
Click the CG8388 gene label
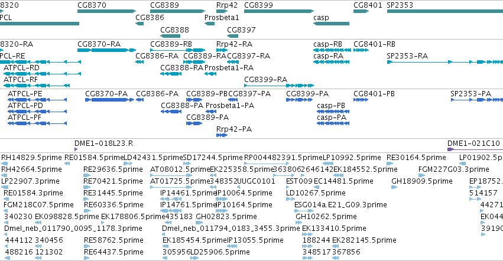pyautogui.click(x=174, y=30)
